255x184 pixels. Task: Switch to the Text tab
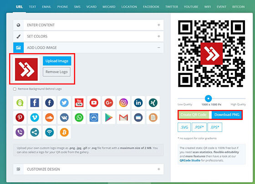(x=32, y=7)
